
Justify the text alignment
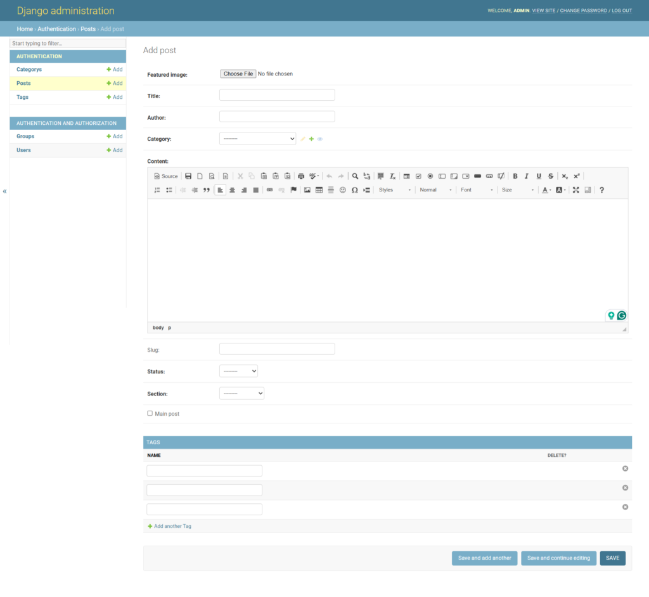(256, 190)
